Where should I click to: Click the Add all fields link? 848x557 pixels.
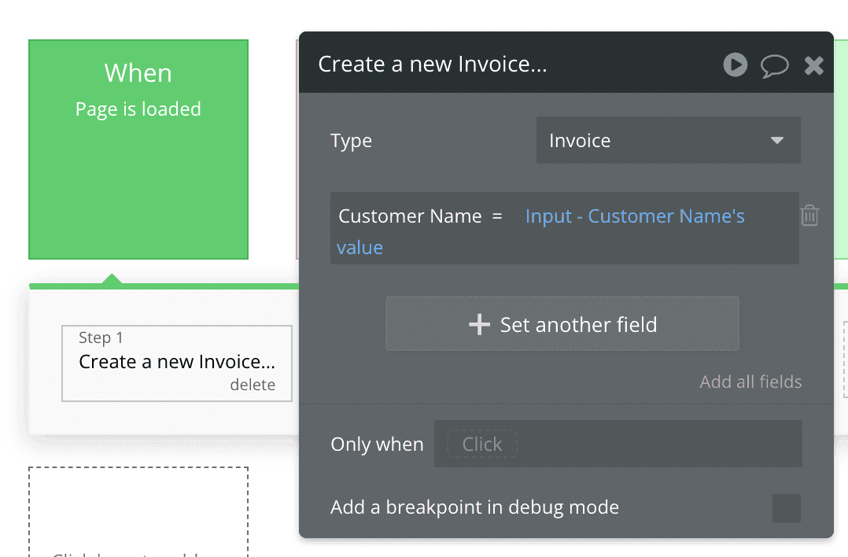[x=750, y=382]
